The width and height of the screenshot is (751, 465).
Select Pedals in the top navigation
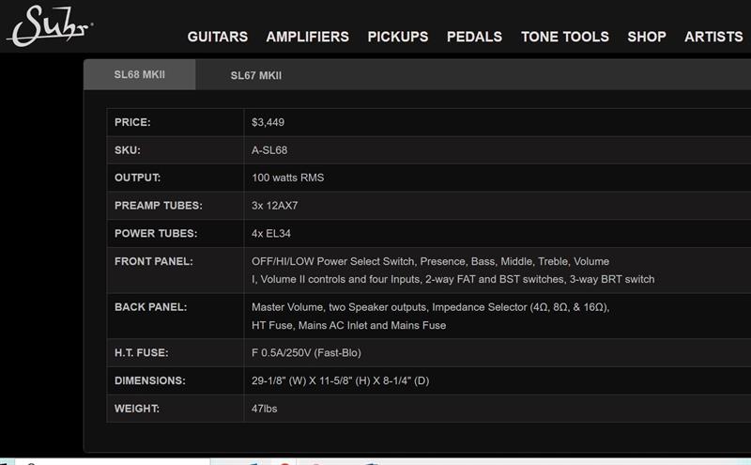point(475,37)
